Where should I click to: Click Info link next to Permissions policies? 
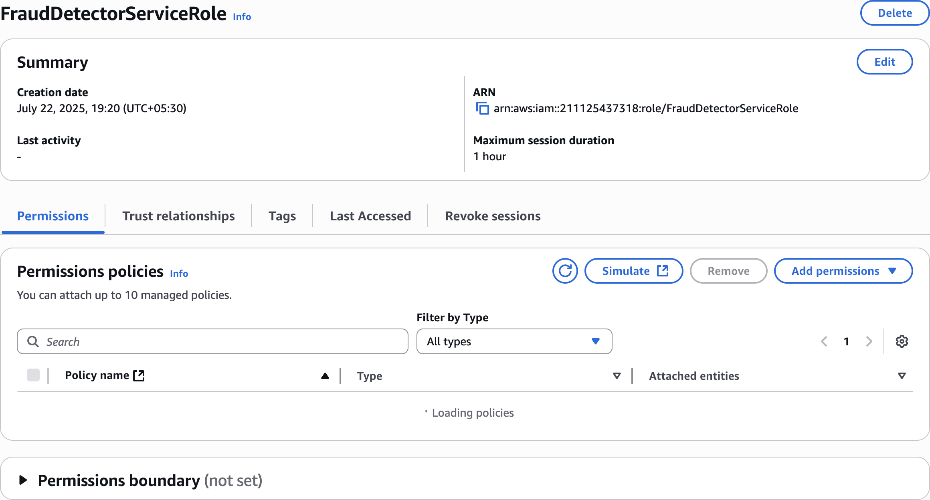pyautogui.click(x=179, y=274)
